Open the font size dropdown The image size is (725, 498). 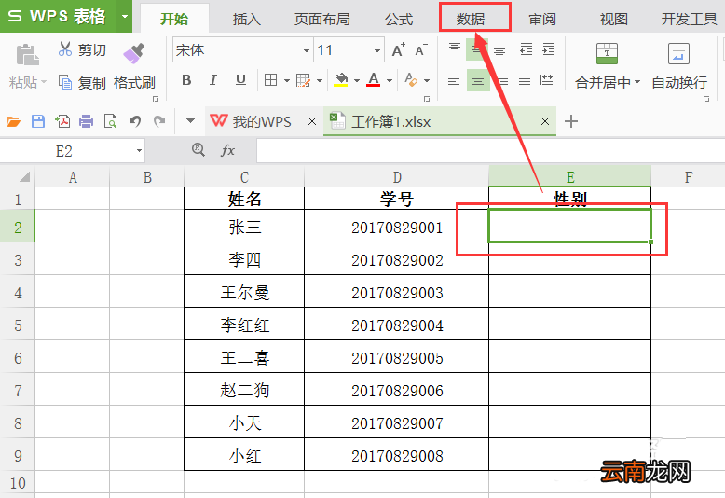point(377,50)
